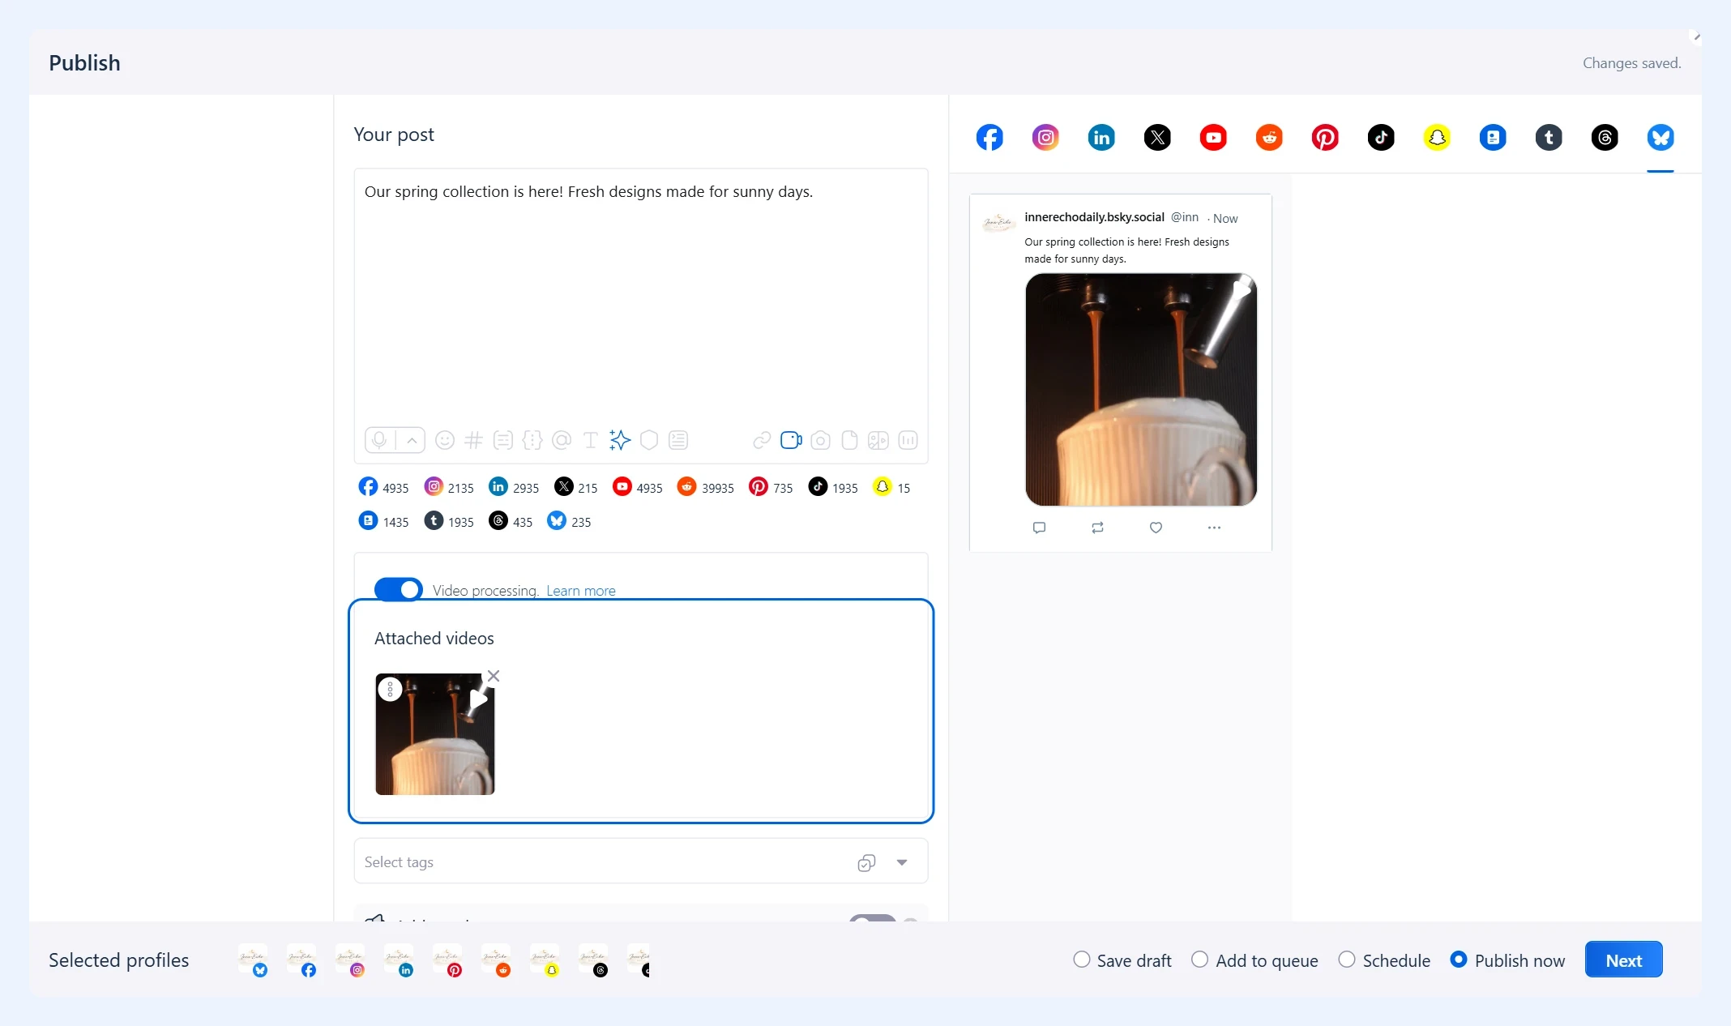
Task: Select the Publish now radio button
Action: pyautogui.click(x=1459, y=960)
